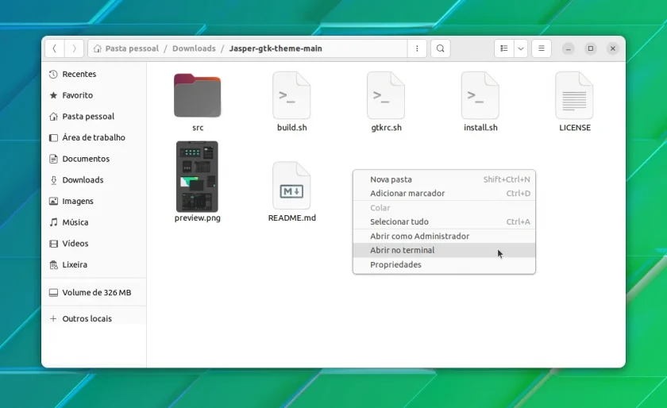
Task: Go back with the left arrow button
Action: point(55,48)
